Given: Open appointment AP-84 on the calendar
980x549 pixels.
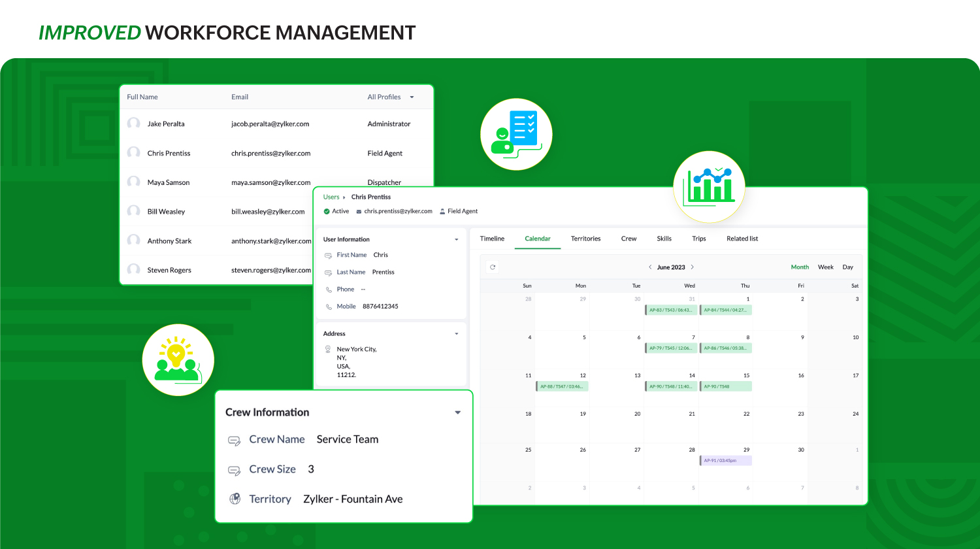Looking at the screenshot, I should pyautogui.click(x=726, y=310).
